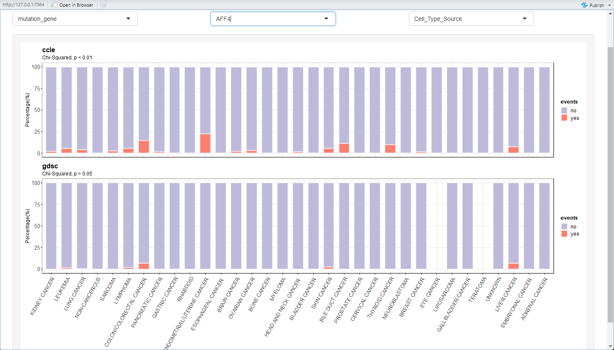Click the http://127.0.0.1:7564 address text

tap(23, 5)
